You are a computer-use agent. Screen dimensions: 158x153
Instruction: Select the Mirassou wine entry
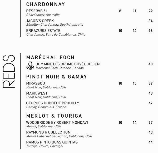click(36, 84)
